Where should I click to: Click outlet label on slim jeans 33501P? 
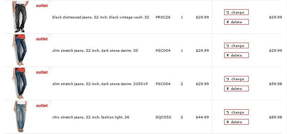point(42,72)
